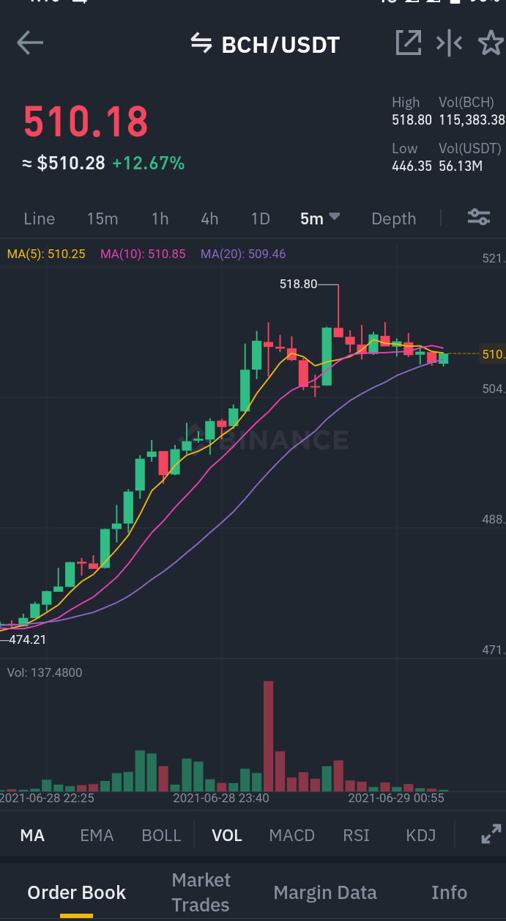Open the share chart icon

(x=409, y=43)
